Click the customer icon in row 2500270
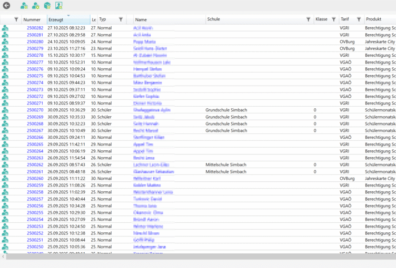 pos(5,110)
